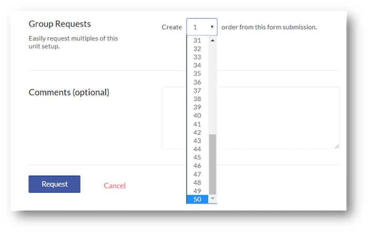
Task: Click the Request button
Action: 55,184
